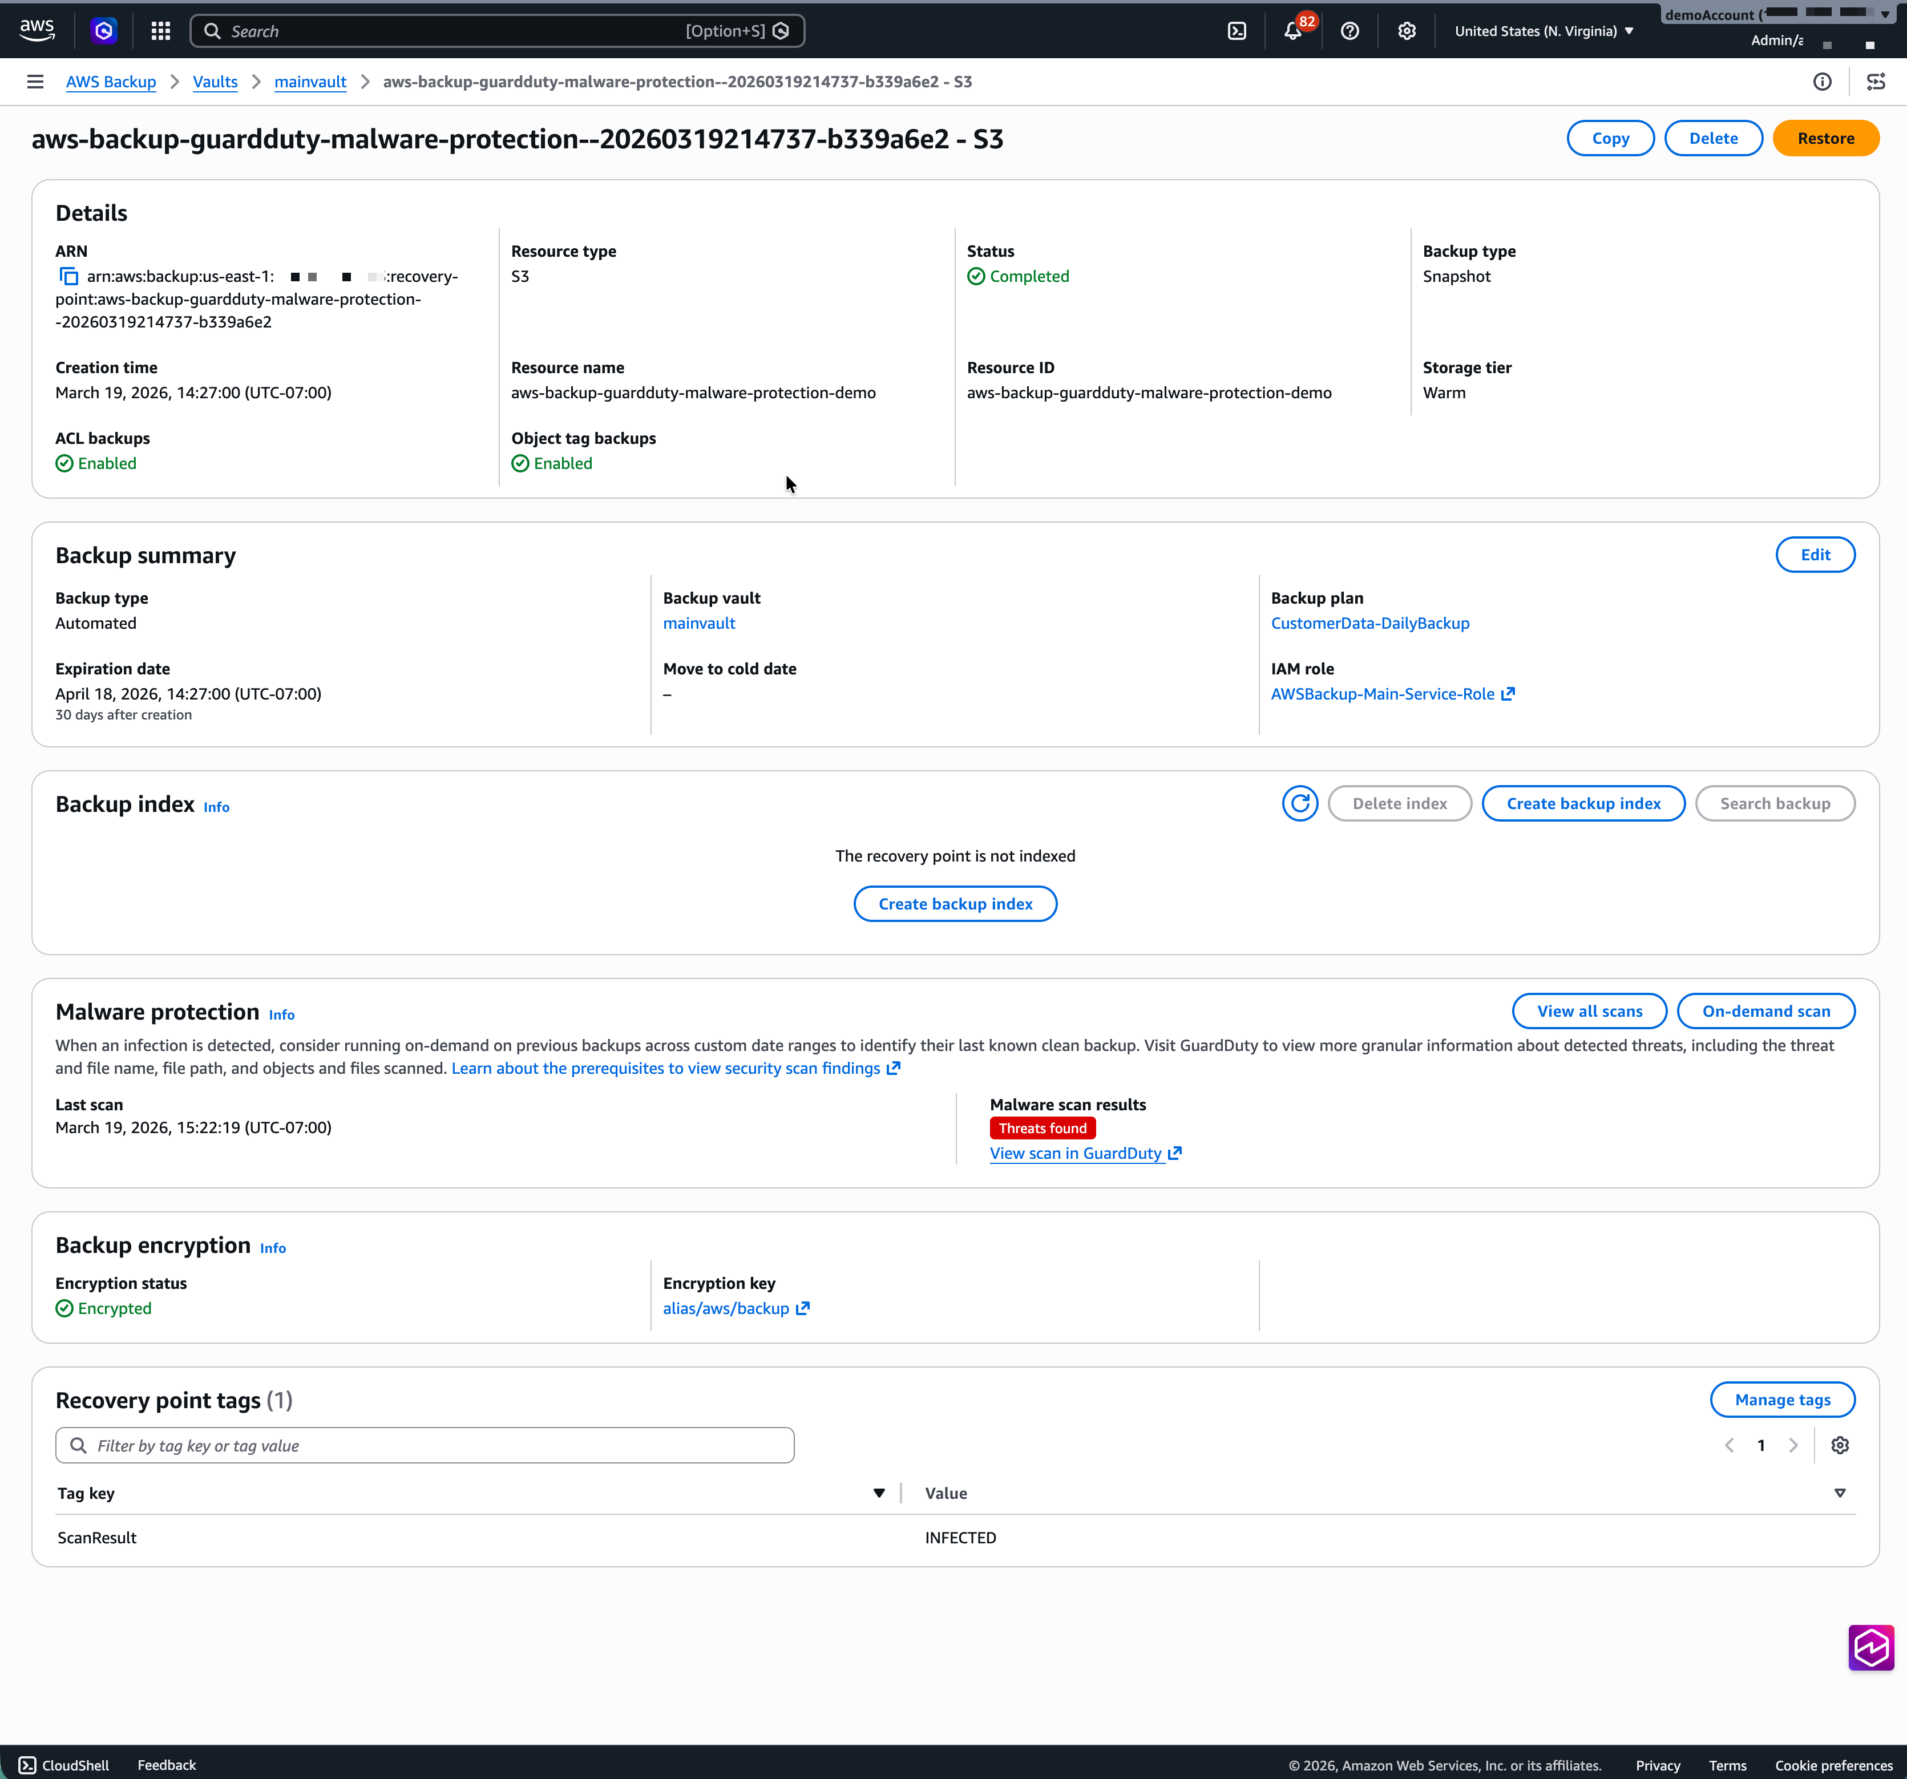Click the Copy button
1907x1779 pixels.
pyautogui.click(x=1611, y=138)
